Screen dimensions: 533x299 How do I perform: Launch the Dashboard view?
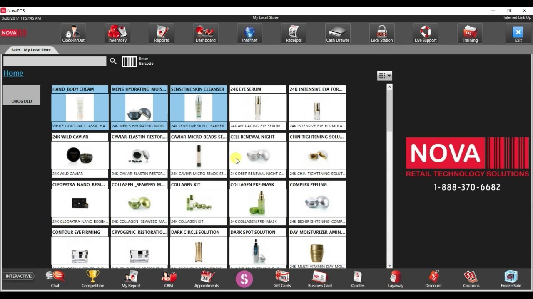point(206,33)
